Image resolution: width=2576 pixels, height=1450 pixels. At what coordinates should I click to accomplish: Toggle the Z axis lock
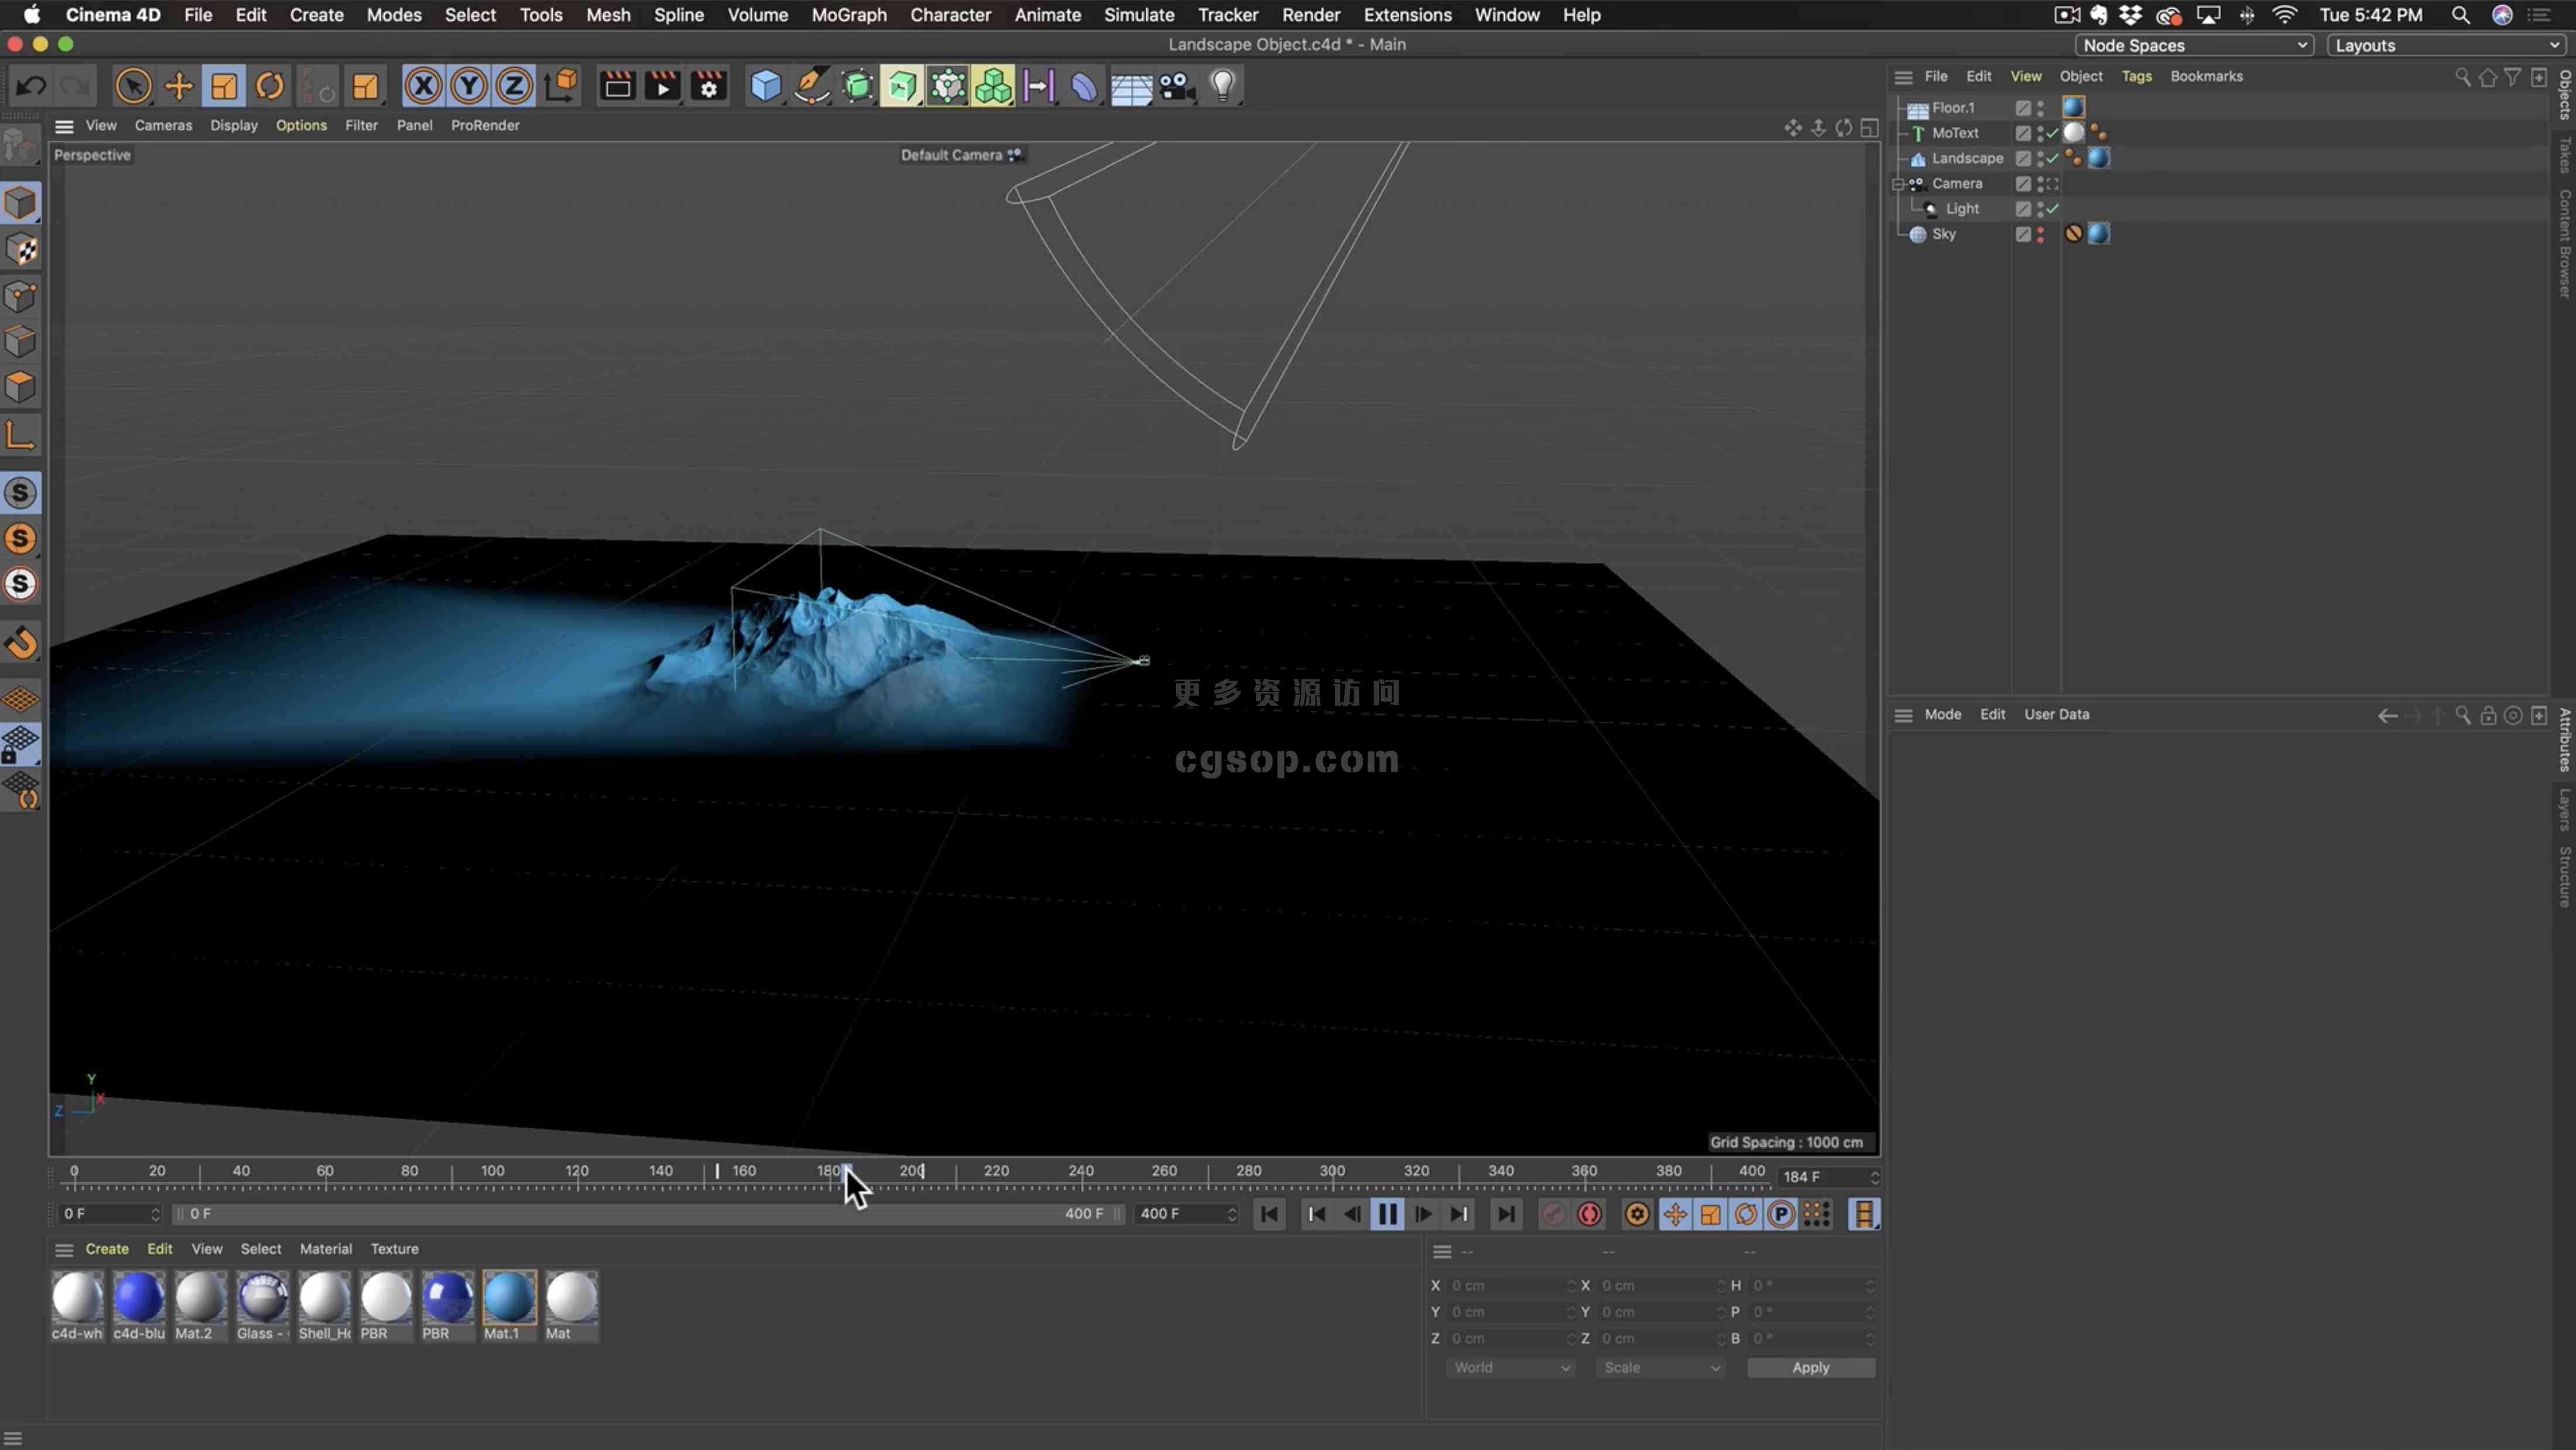pyautogui.click(x=514, y=86)
